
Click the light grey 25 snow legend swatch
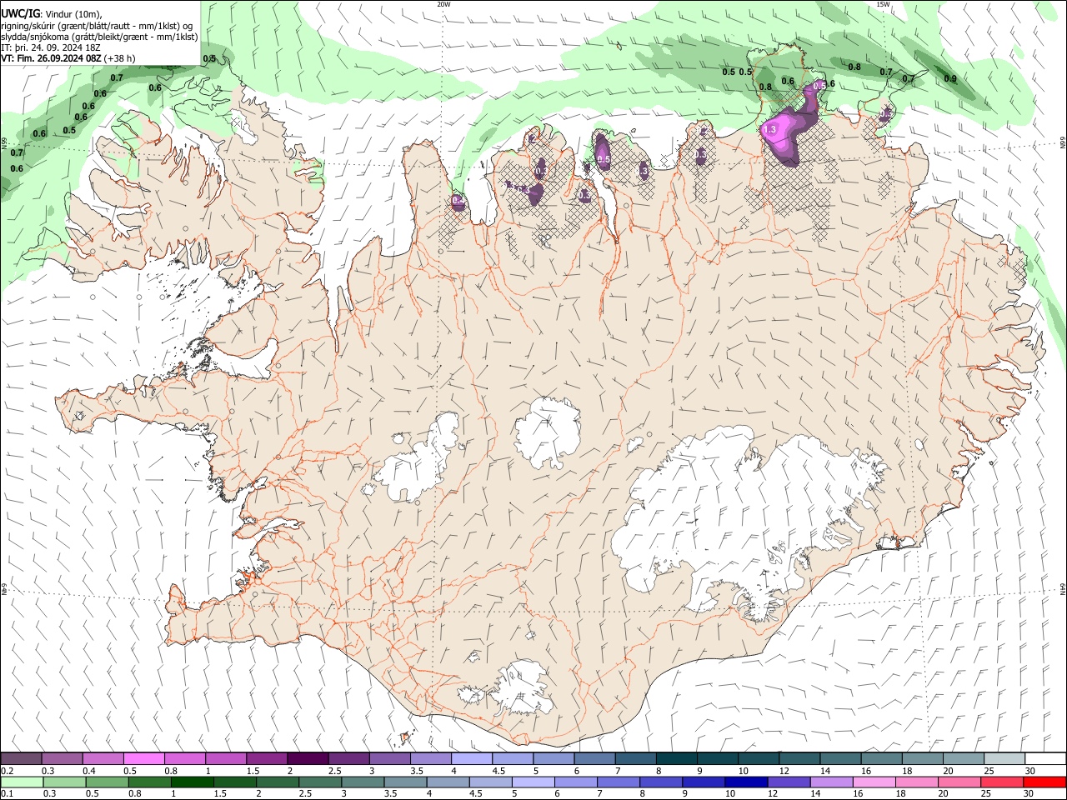(x=1004, y=758)
